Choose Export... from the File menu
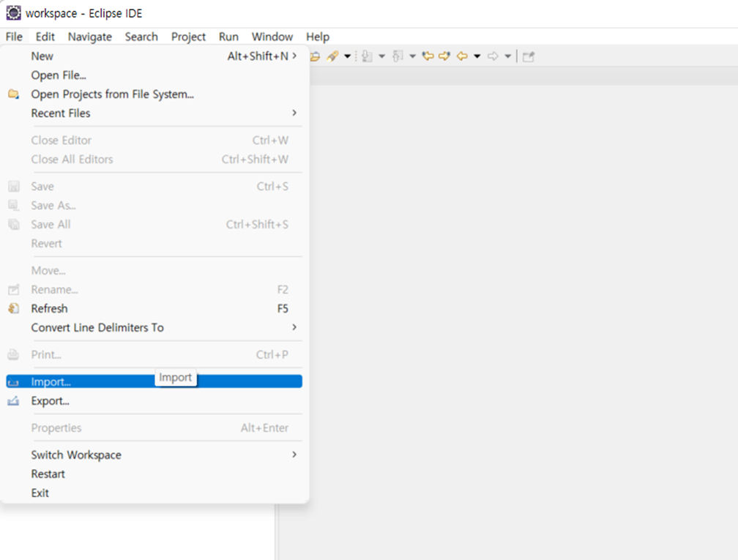Viewport: 738px width, 560px height. (x=154, y=401)
